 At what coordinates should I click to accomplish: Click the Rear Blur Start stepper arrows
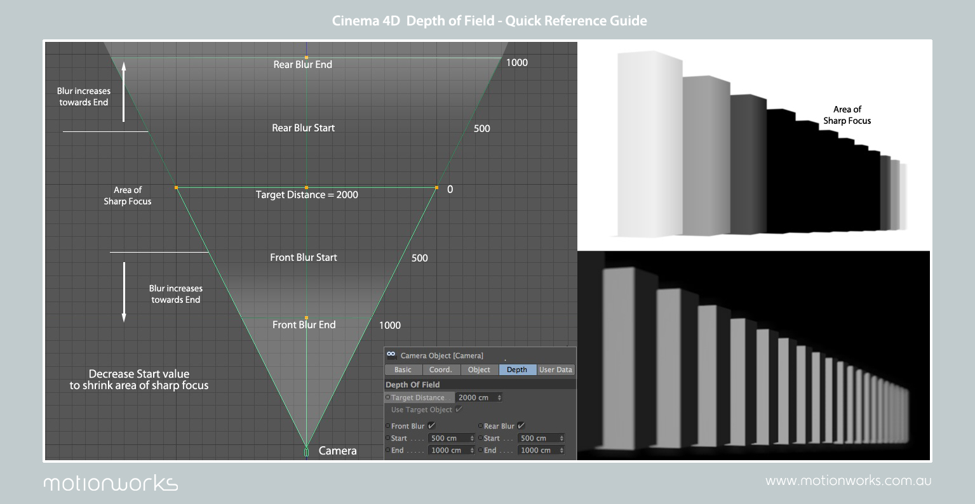[561, 438]
